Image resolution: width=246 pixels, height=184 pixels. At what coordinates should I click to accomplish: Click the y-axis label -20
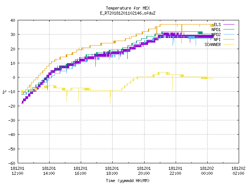pyautogui.click(x=12, y=106)
